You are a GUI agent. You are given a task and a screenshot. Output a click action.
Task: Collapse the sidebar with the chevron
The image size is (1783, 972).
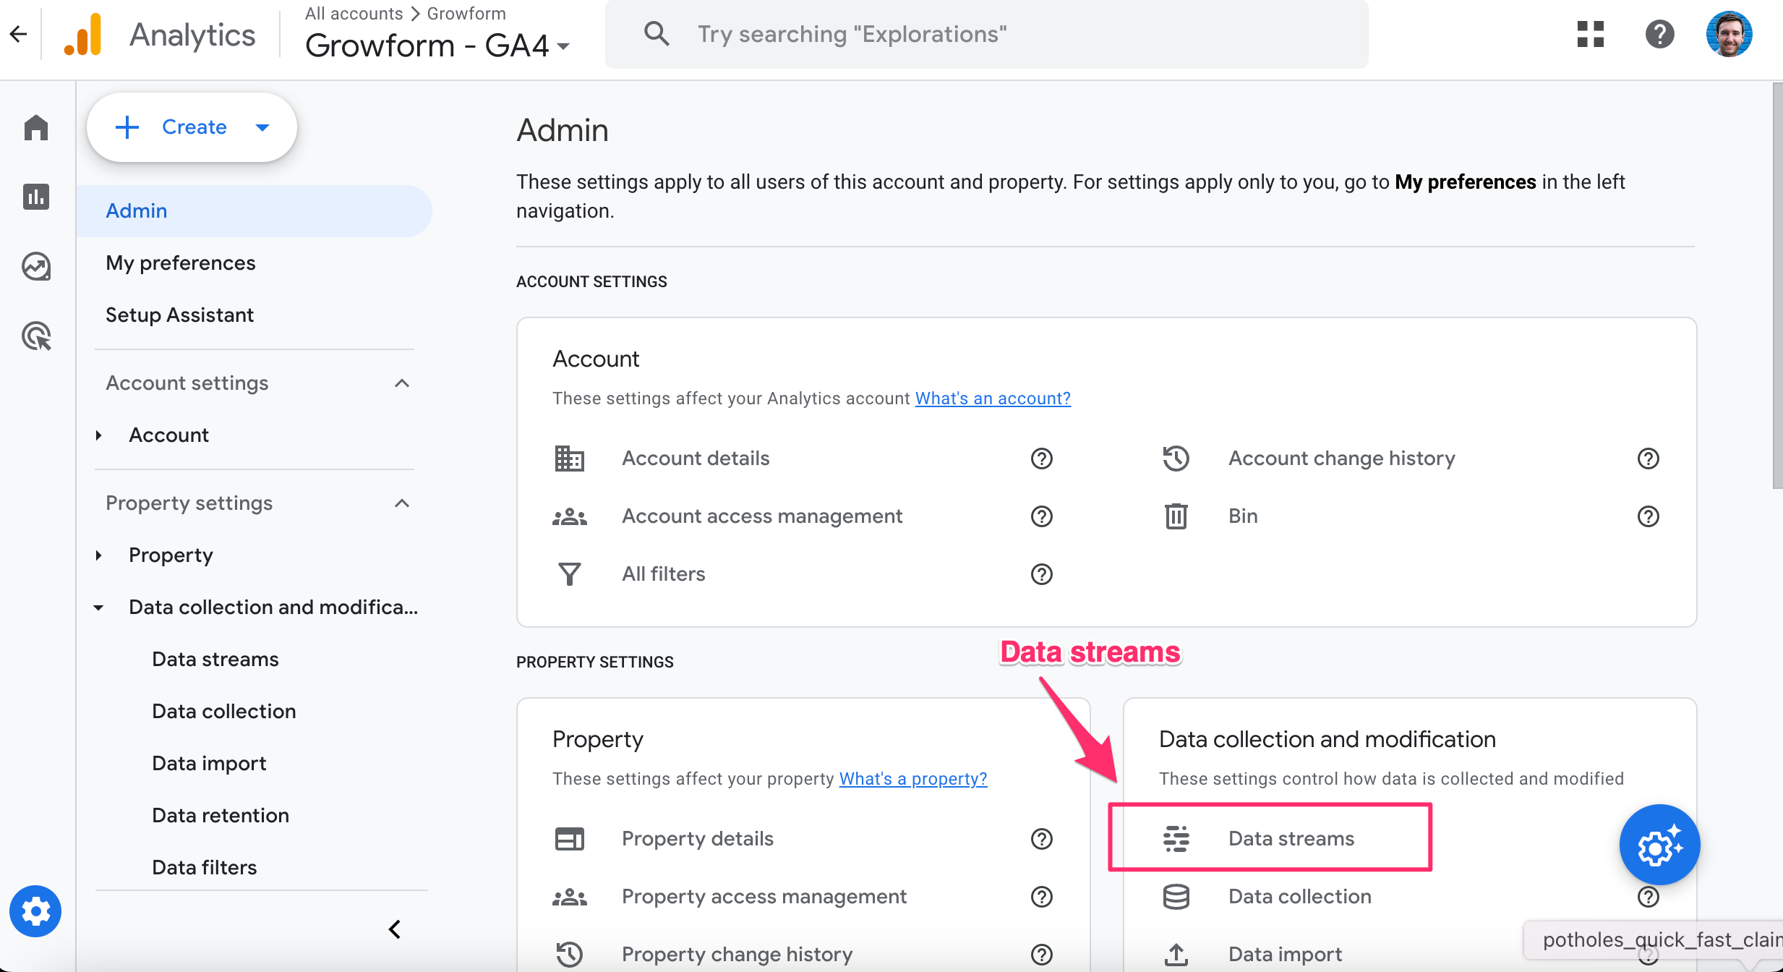(x=395, y=929)
